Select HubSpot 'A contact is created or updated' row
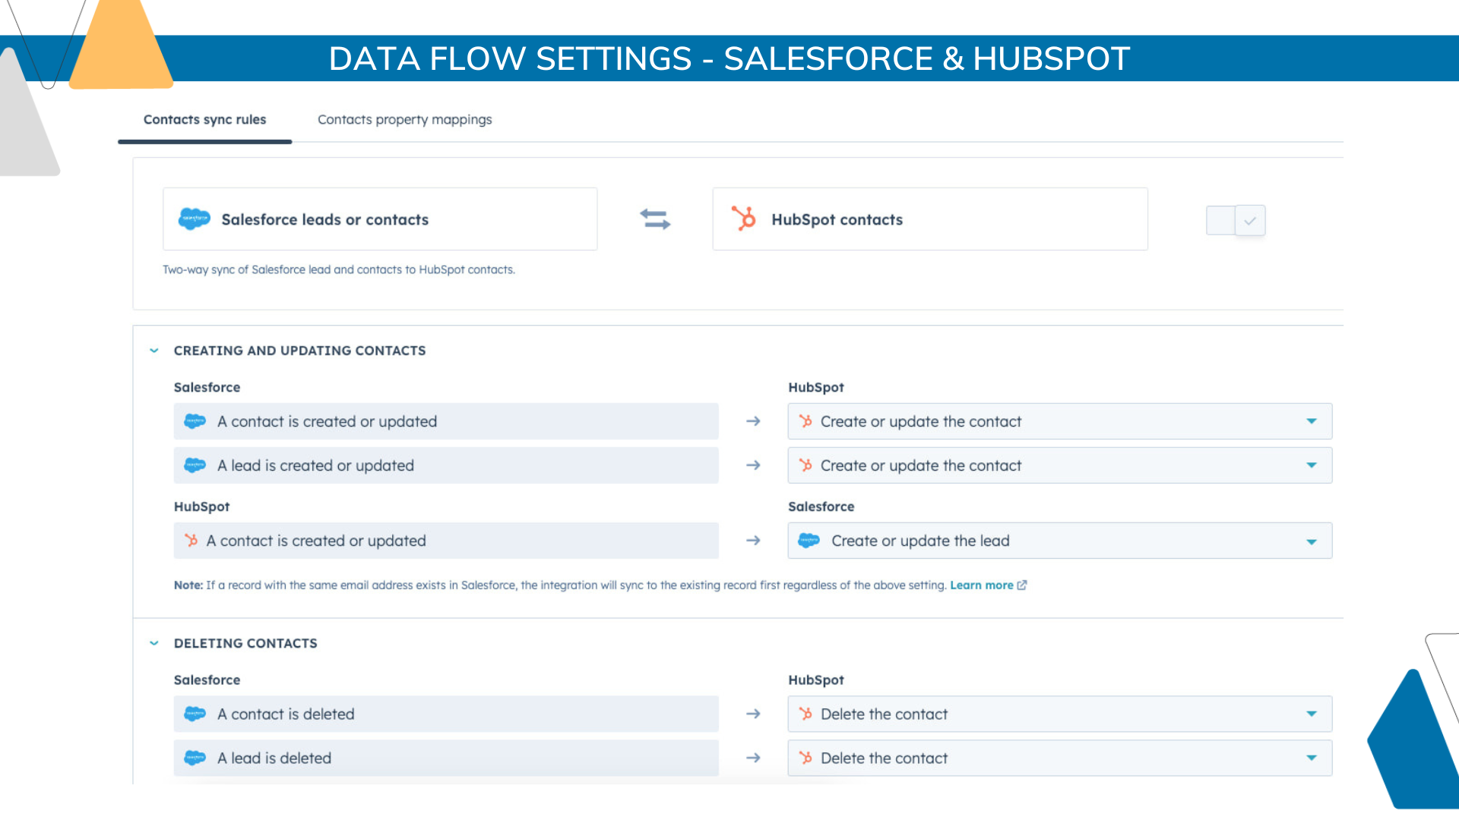The height and width of the screenshot is (820, 1459). [x=446, y=541]
